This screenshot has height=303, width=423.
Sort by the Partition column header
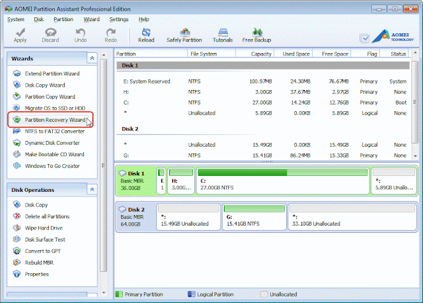(151, 54)
